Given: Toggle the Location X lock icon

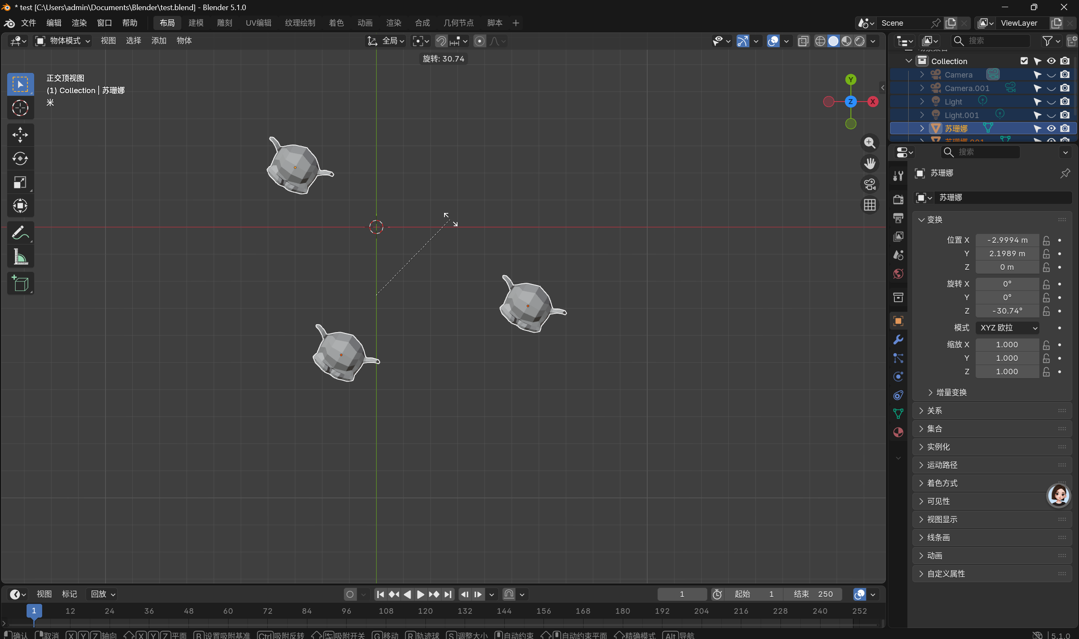Looking at the screenshot, I should coord(1046,240).
